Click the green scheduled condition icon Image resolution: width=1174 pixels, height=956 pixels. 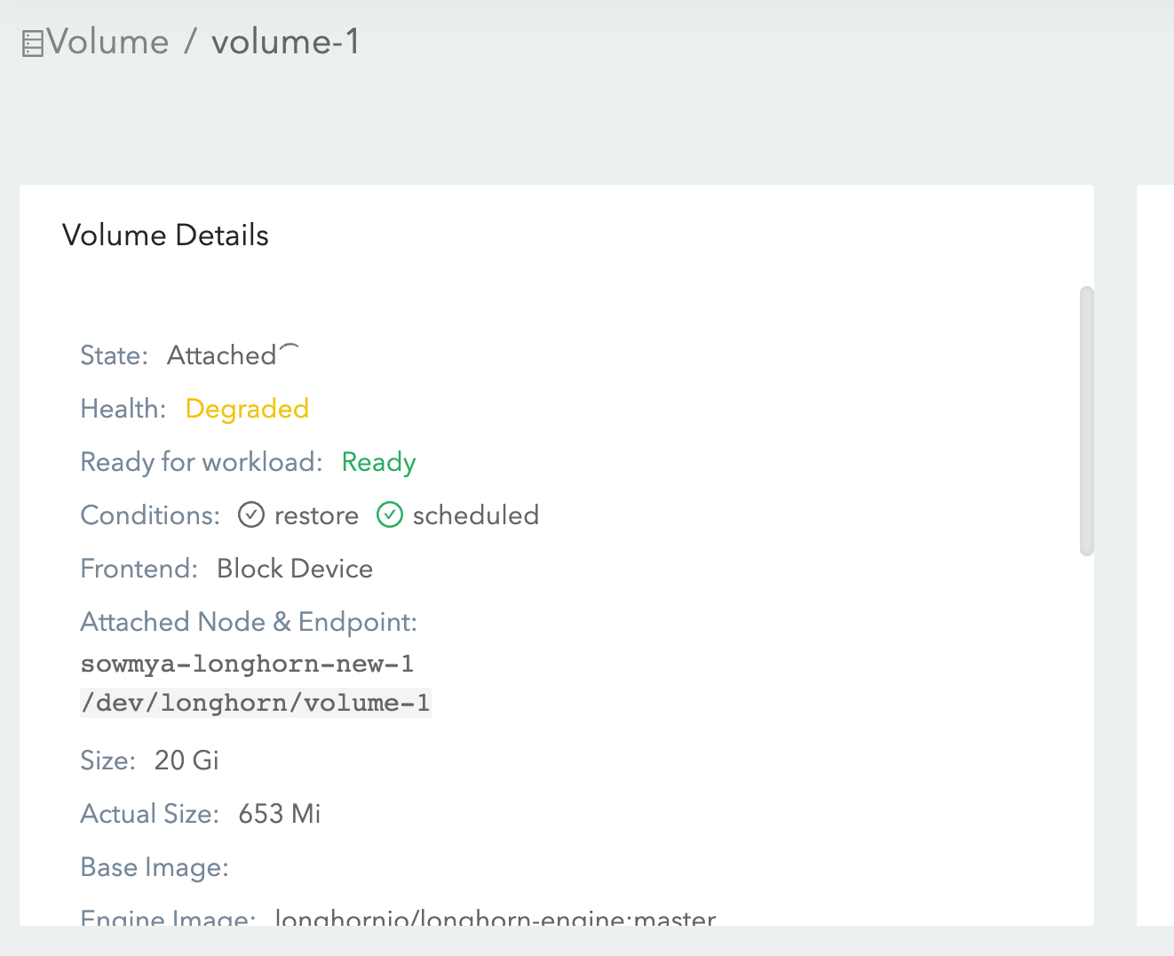coord(390,514)
